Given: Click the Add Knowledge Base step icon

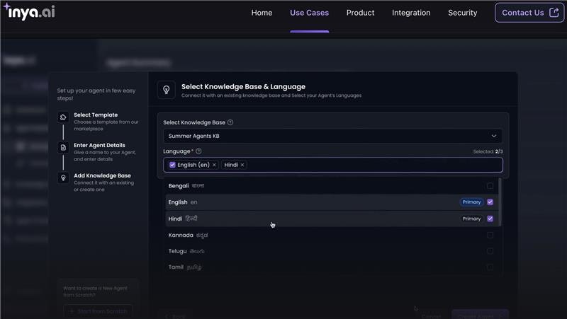Looking at the screenshot, I should 63,178.
